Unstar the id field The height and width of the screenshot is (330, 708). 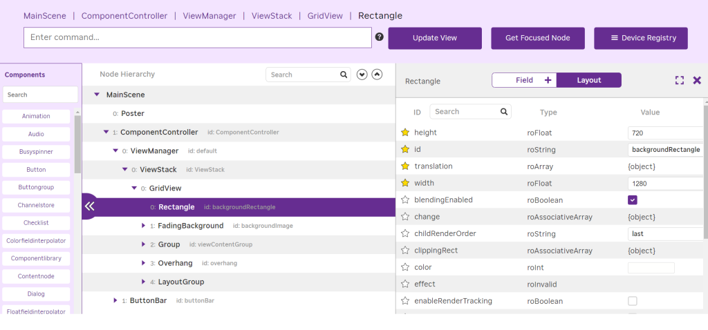pos(405,148)
